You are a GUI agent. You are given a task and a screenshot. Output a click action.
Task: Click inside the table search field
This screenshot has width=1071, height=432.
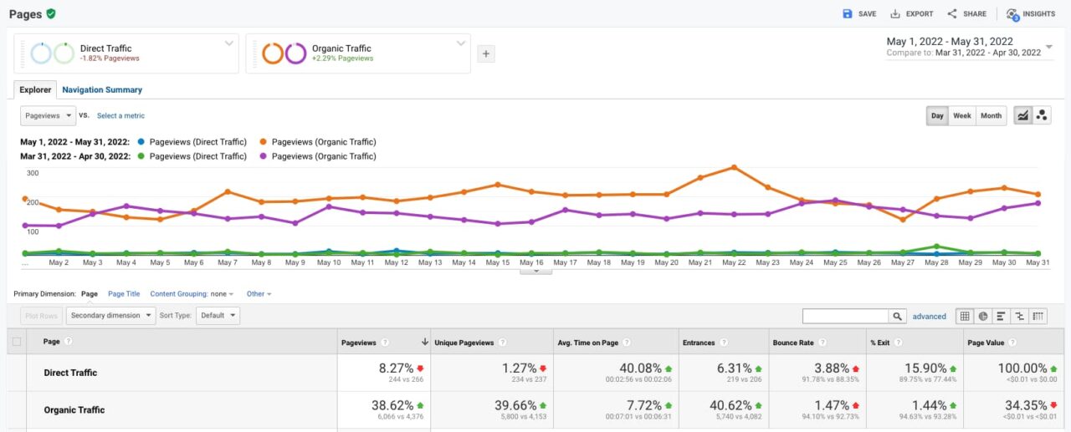pos(845,317)
